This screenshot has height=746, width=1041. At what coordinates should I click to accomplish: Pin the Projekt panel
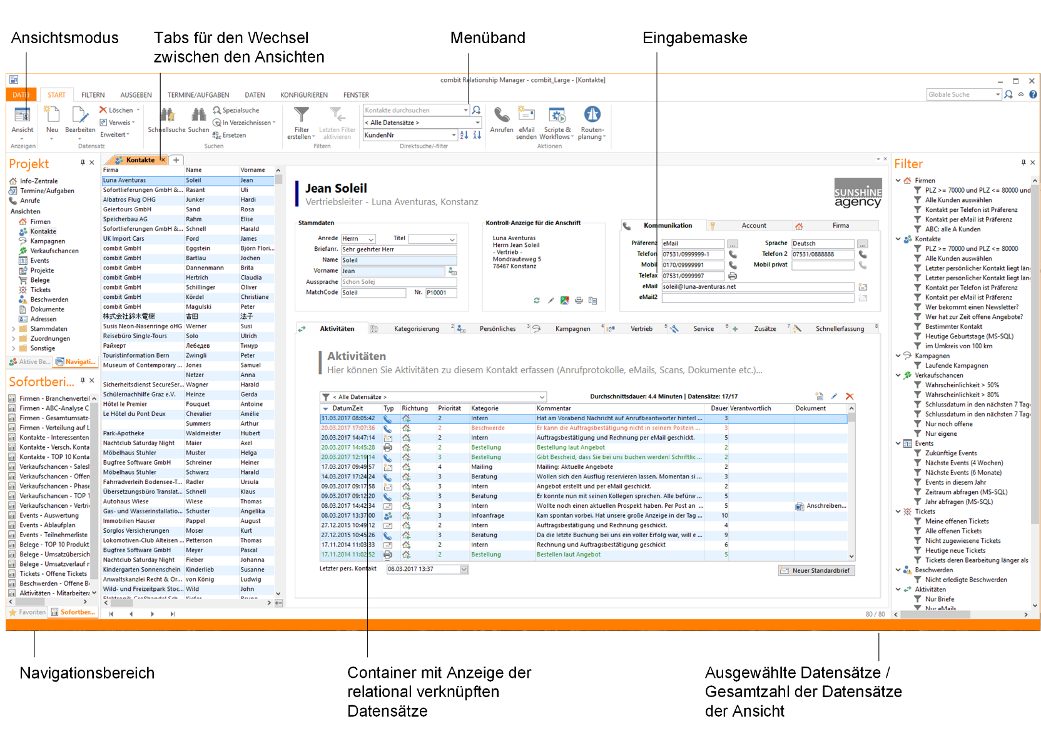pos(83,163)
